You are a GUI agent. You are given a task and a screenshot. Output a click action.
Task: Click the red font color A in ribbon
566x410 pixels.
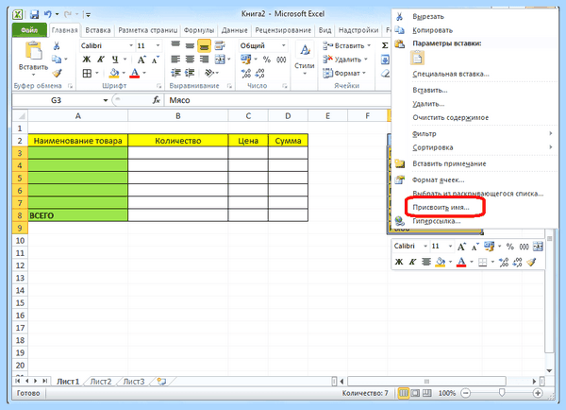[x=135, y=74]
